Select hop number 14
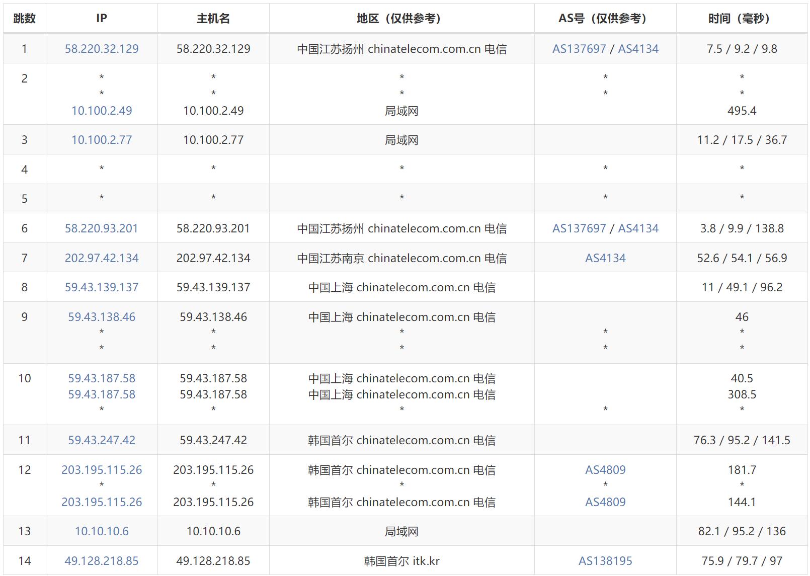The width and height of the screenshot is (810, 576). tap(24, 561)
